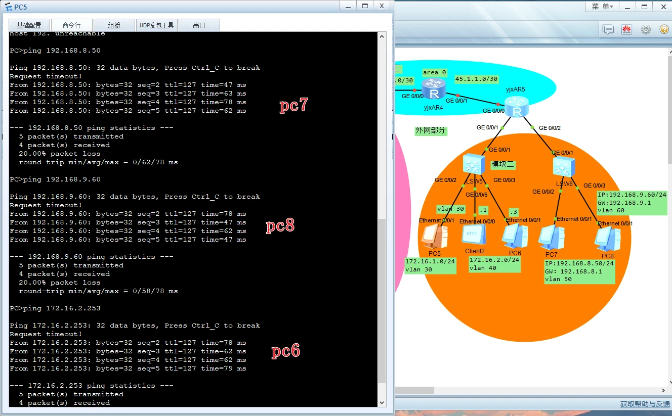Switch to the 基础配置 tab
This screenshot has height=416, width=672.
coord(29,25)
